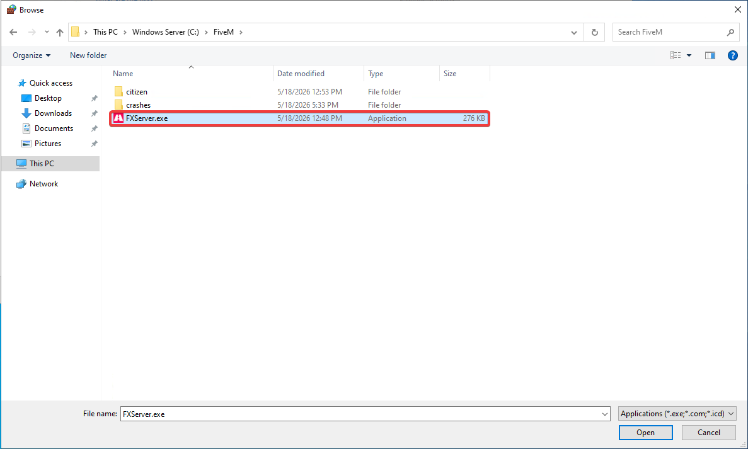Image resolution: width=748 pixels, height=449 pixels.
Task: Click the Application type cell of FXServer.exe
Action: (x=387, y=118)
